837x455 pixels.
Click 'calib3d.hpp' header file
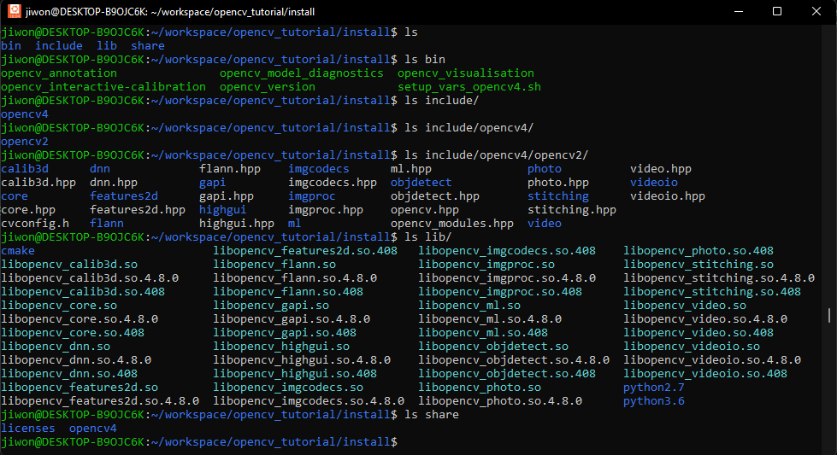(x=38, y=182)
